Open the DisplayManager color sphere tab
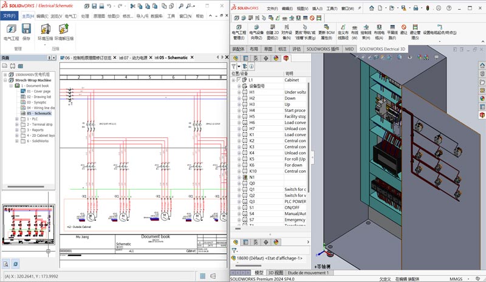Image resolution: width=486 pixels, height=282 pixels. (x=276, y=58)
